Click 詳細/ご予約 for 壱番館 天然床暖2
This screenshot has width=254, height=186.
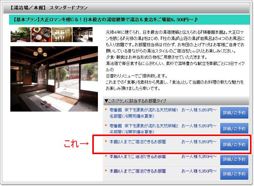pos(234,129)
